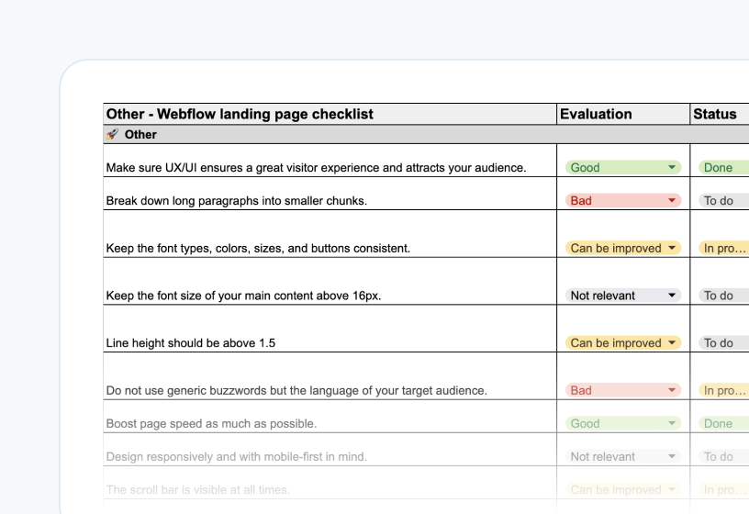Open Done status chip in UX/UI row

(x=723, y=168)
